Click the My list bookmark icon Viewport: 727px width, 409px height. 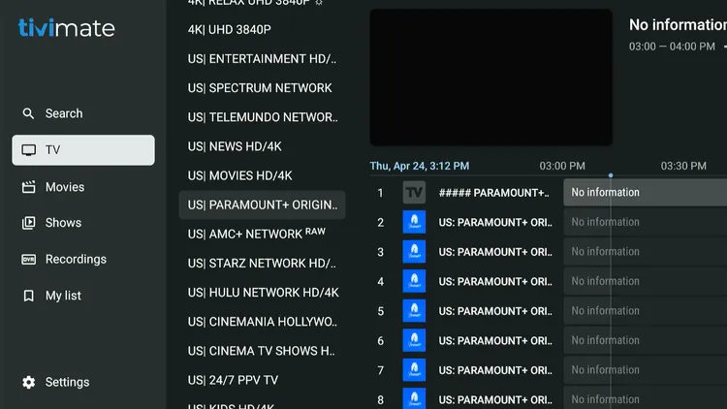click(28, 296)
